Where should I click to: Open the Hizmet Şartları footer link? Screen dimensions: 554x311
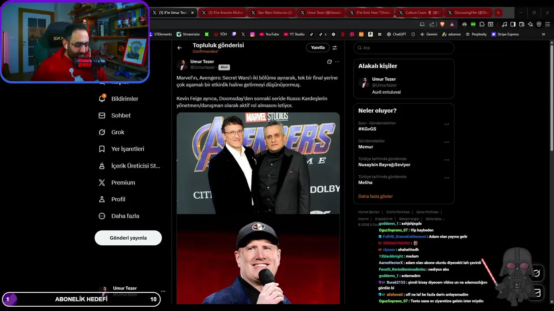(x=369, y=212)
